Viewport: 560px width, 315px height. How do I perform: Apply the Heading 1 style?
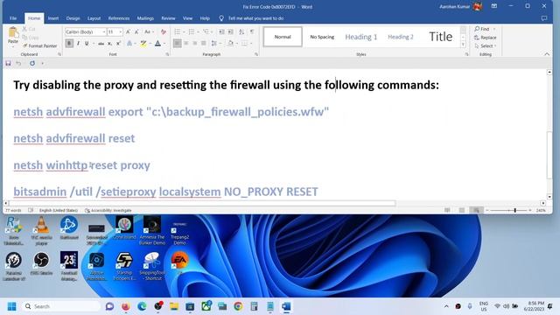click(361, 37)
